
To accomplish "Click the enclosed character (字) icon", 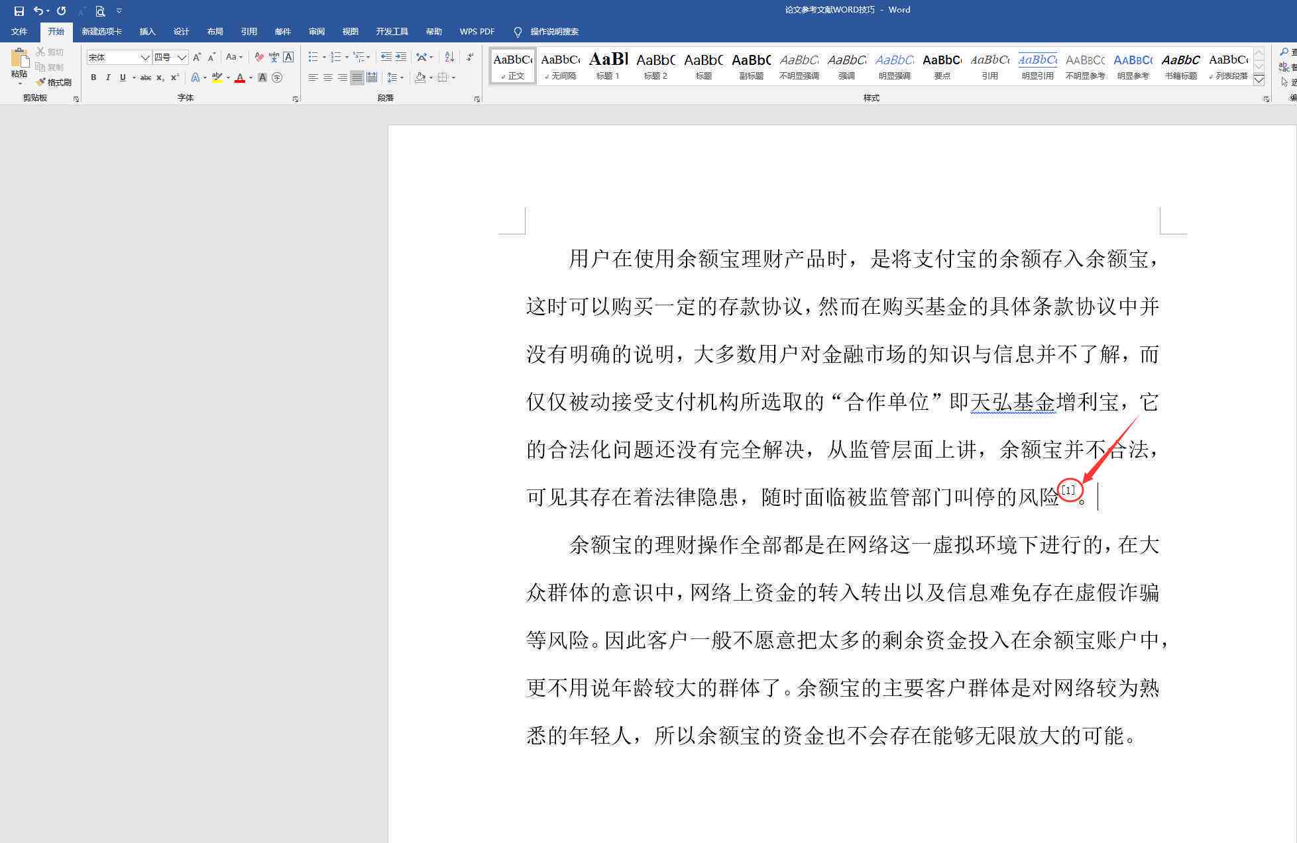I will click(x=277, y=77).
